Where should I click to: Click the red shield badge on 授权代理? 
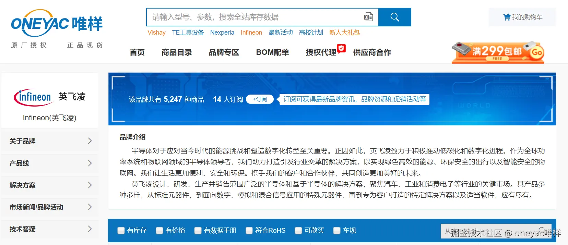pos(341,48)
